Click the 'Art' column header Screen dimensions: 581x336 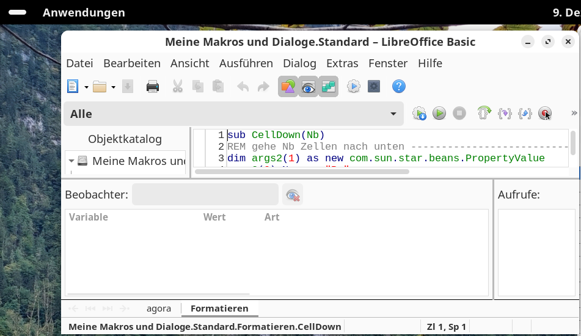tap(272, 217)
